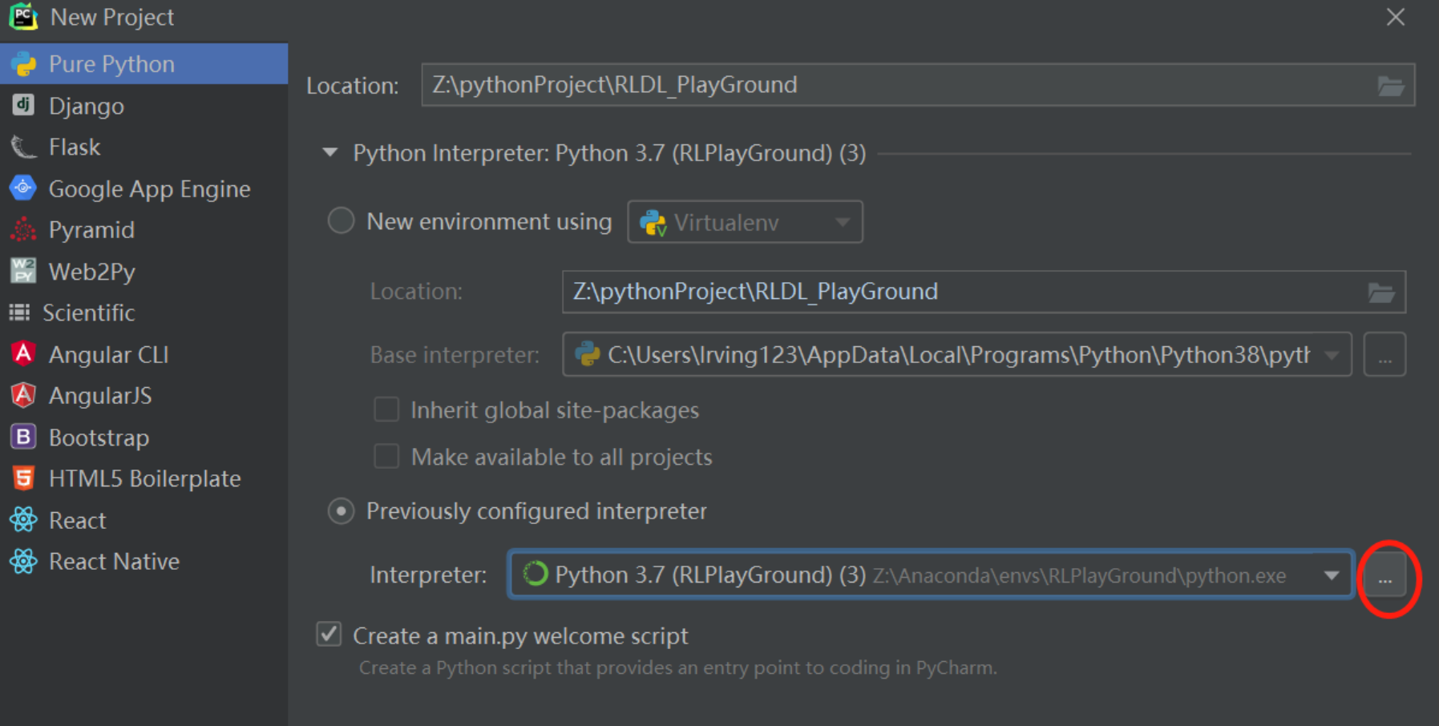Choose the React Native project type
1439x726 pixels.
[113, 562]
